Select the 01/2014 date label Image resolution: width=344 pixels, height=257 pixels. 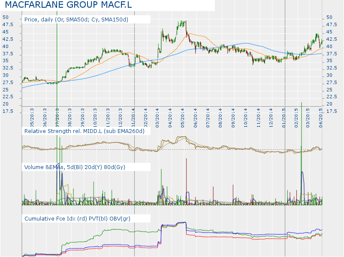133,118
